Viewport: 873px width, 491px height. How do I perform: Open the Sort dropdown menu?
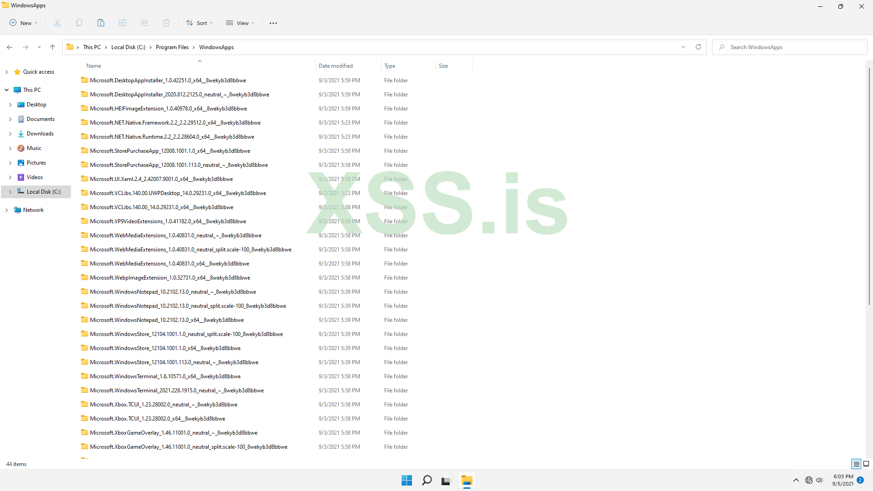click(199, 23)
